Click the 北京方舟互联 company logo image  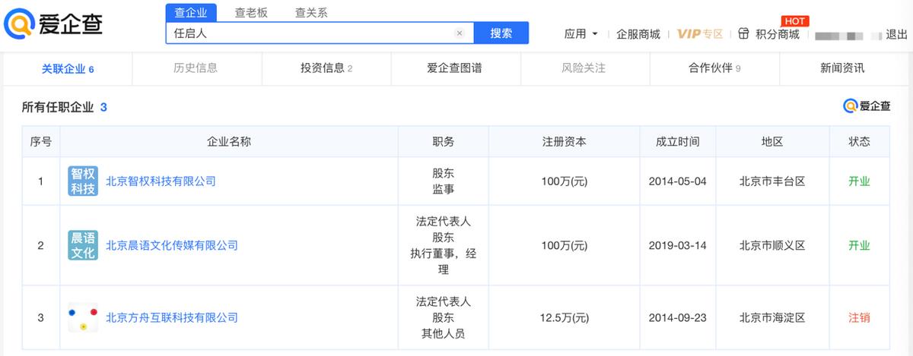click(x=83, y=317)
